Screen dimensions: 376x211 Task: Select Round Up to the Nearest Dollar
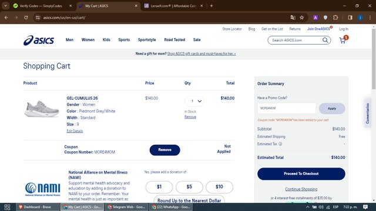(189, 199)
